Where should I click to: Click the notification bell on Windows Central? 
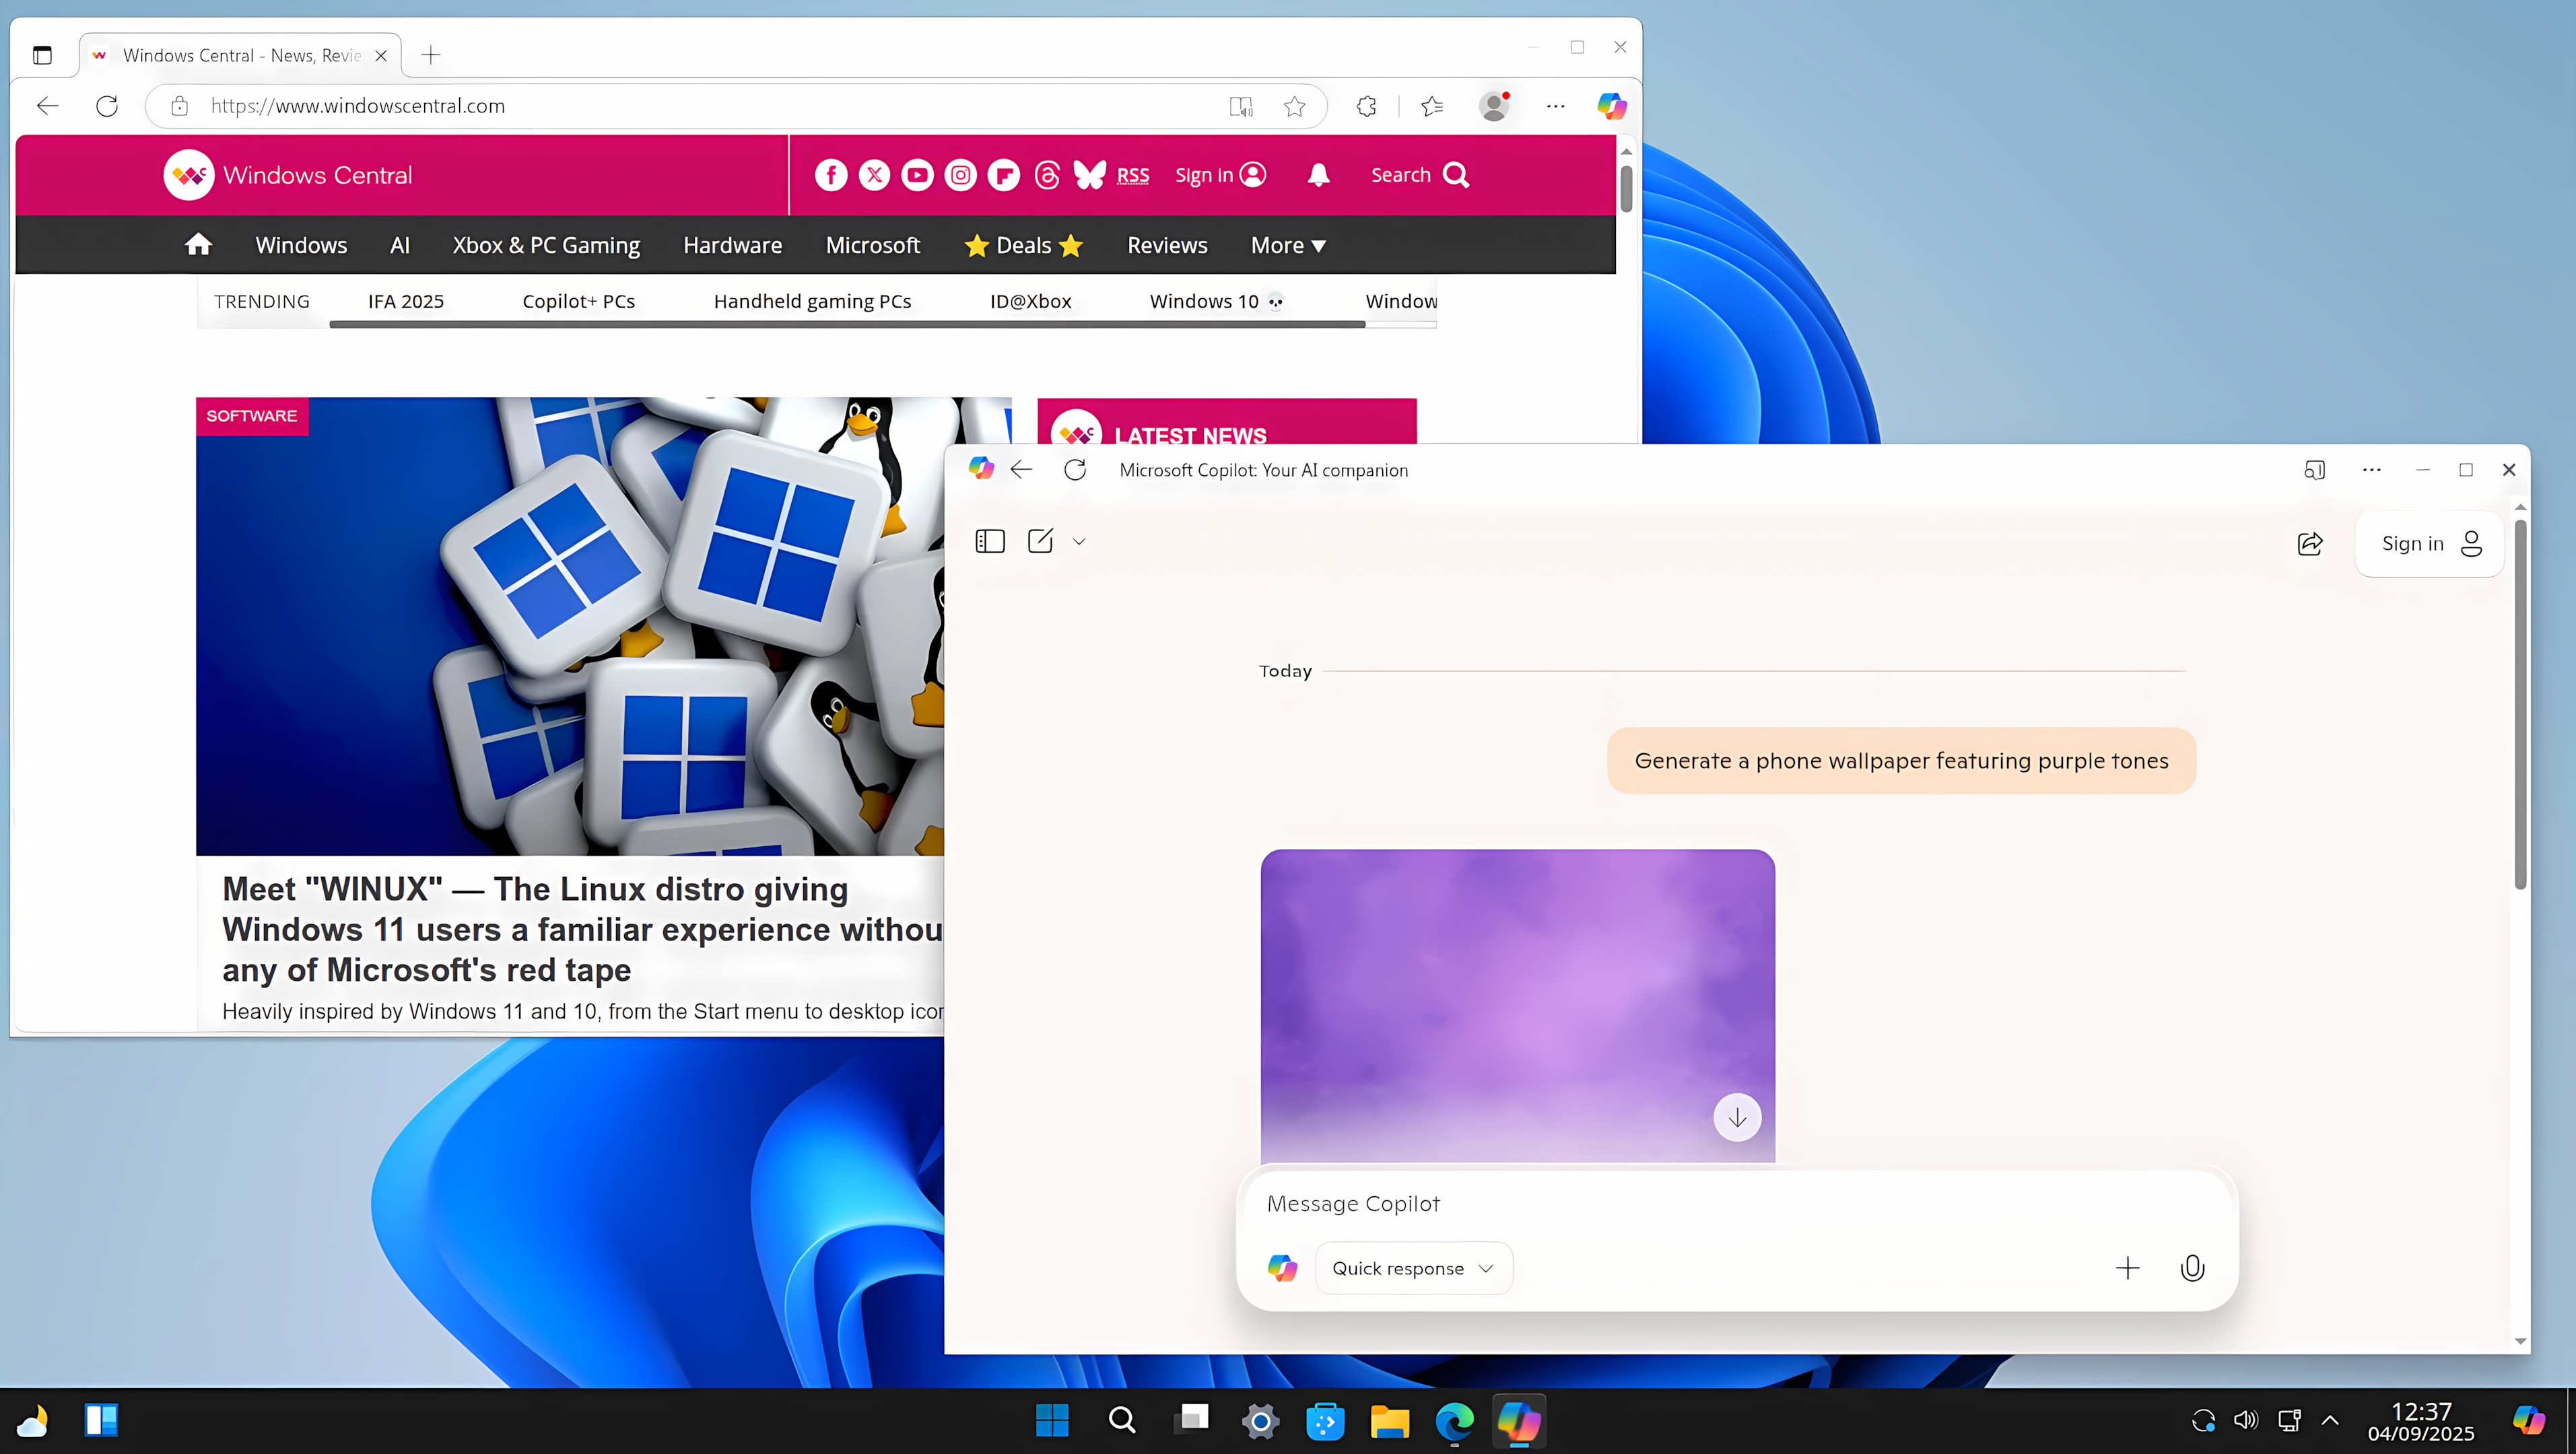coord(1318,175)
